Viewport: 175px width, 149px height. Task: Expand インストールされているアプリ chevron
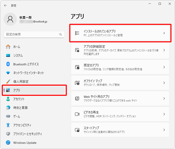(x=164, y=33)
